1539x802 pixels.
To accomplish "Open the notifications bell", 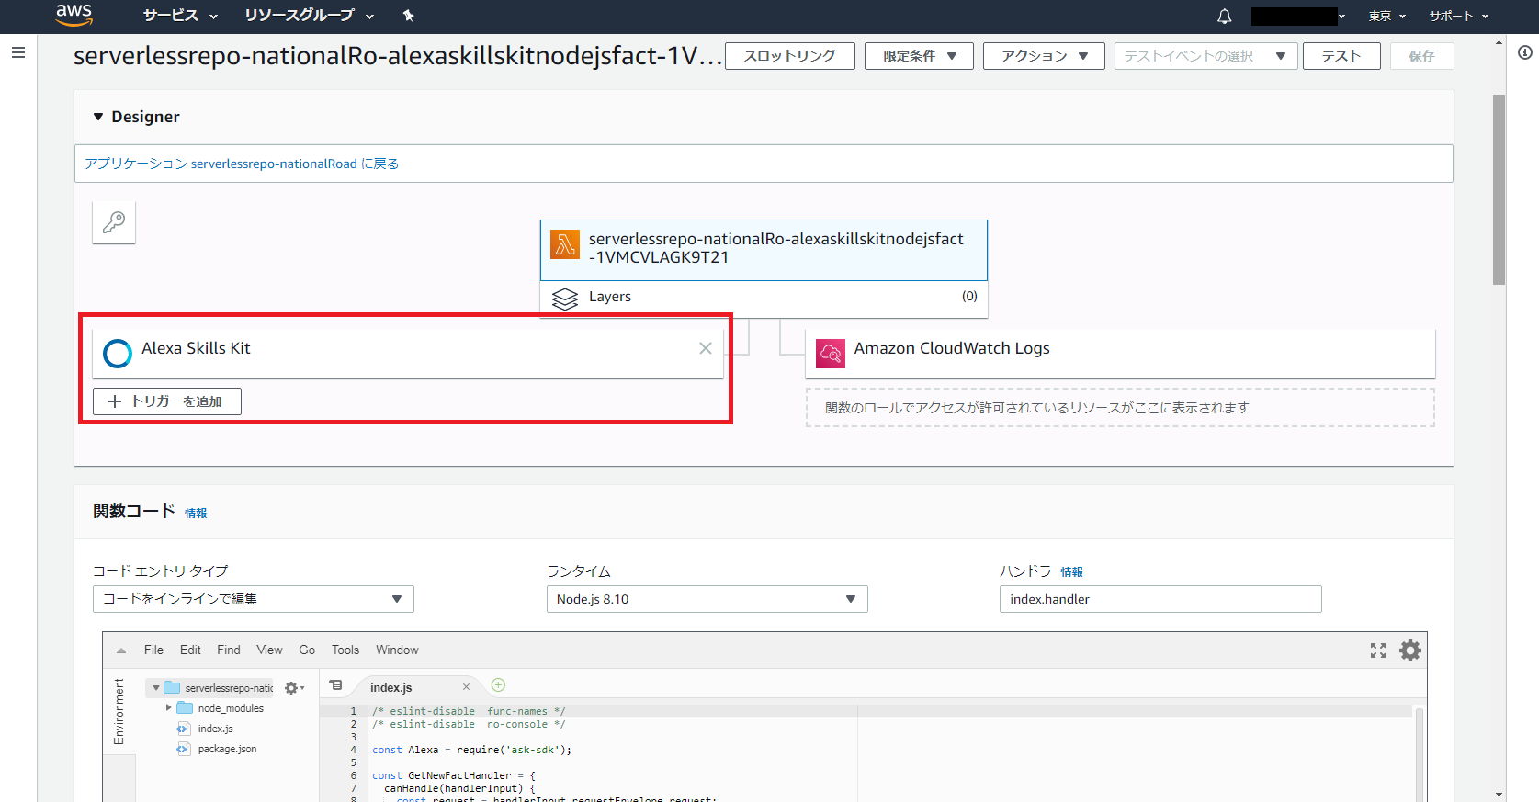I will 1224,16.
